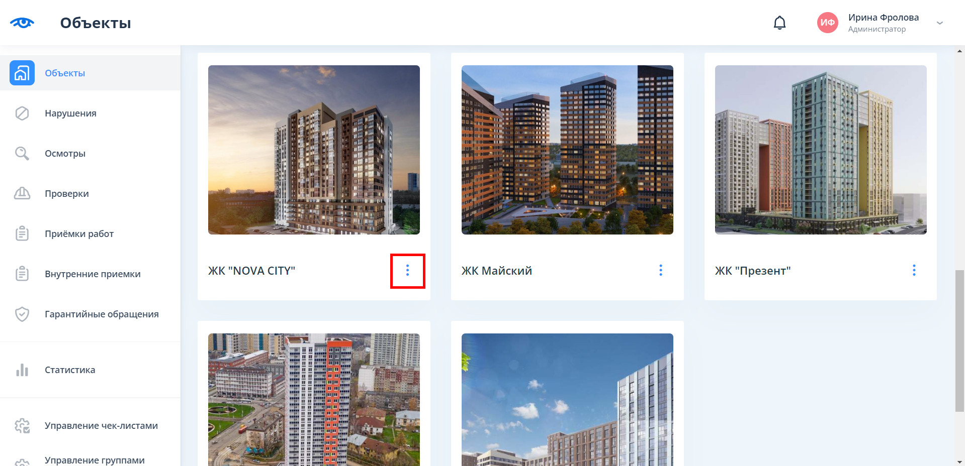
Task: Click the Ирина Фролова user name
Action: [x=884, y=18]
